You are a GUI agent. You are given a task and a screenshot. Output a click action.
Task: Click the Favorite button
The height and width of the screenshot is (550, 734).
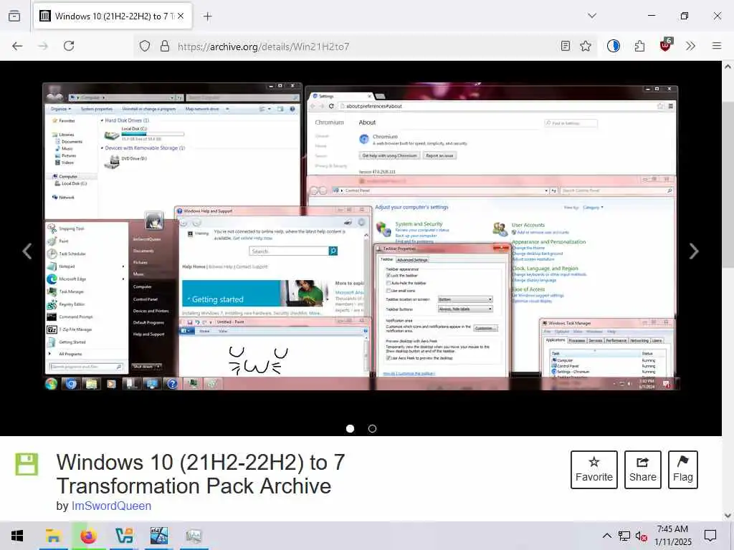click(594, 470)
